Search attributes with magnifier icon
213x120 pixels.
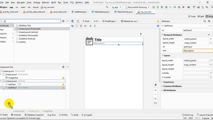[205, 21]
